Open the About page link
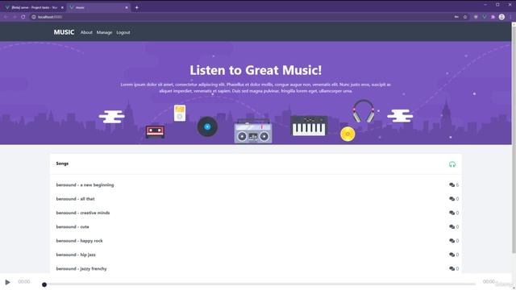Image resolution: width=516 pixels, height=290 pixels. (x=86, y=32)
